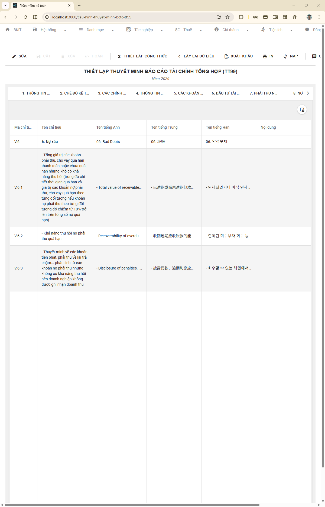Select the cell V.6.2
Screen dimensions: 325x507
click(24, 236)
